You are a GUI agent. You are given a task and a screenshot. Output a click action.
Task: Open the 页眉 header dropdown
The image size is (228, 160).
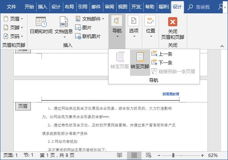coord(13,19)
